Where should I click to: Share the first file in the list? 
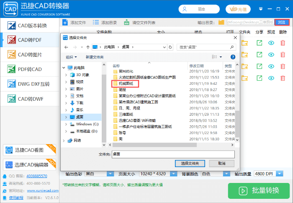pyautogui.click(x=260, y=43)
